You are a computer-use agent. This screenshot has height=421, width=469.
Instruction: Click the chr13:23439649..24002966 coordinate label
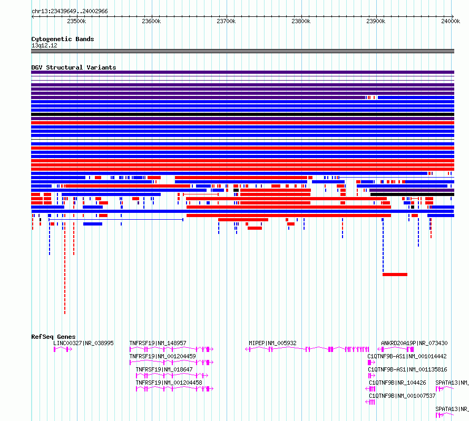(x=70, y=11)
